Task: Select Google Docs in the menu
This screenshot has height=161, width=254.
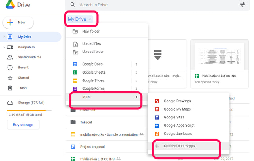Action: click(x=107, y=64)
